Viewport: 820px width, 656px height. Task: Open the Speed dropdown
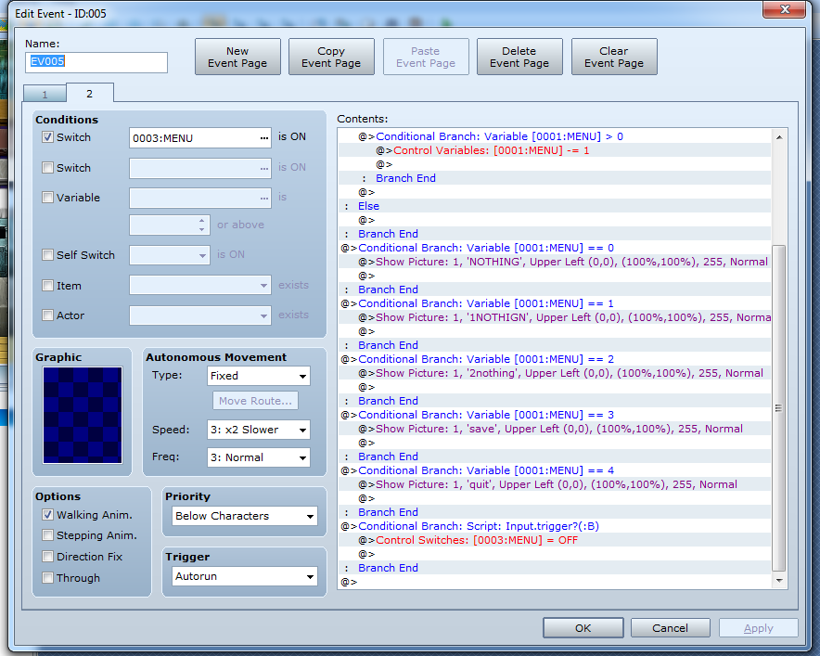point(259,430)
